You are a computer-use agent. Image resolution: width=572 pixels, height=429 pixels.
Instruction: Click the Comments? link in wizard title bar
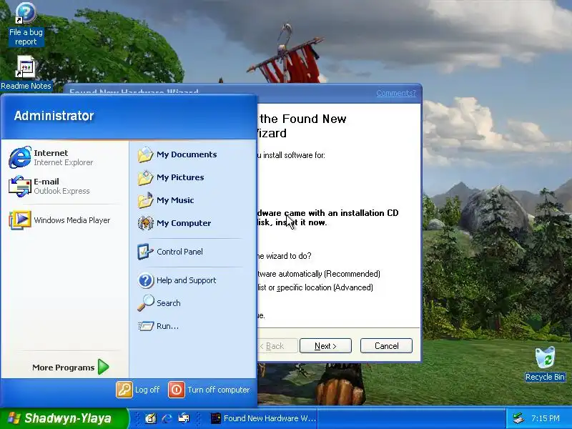point(396,93)
